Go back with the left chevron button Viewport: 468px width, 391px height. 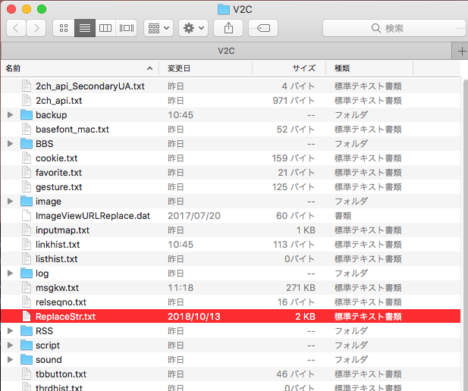(x=16, y=28)
